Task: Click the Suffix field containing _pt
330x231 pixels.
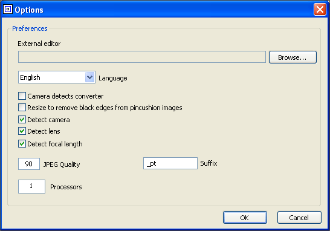Action: (x=170, y=163)
